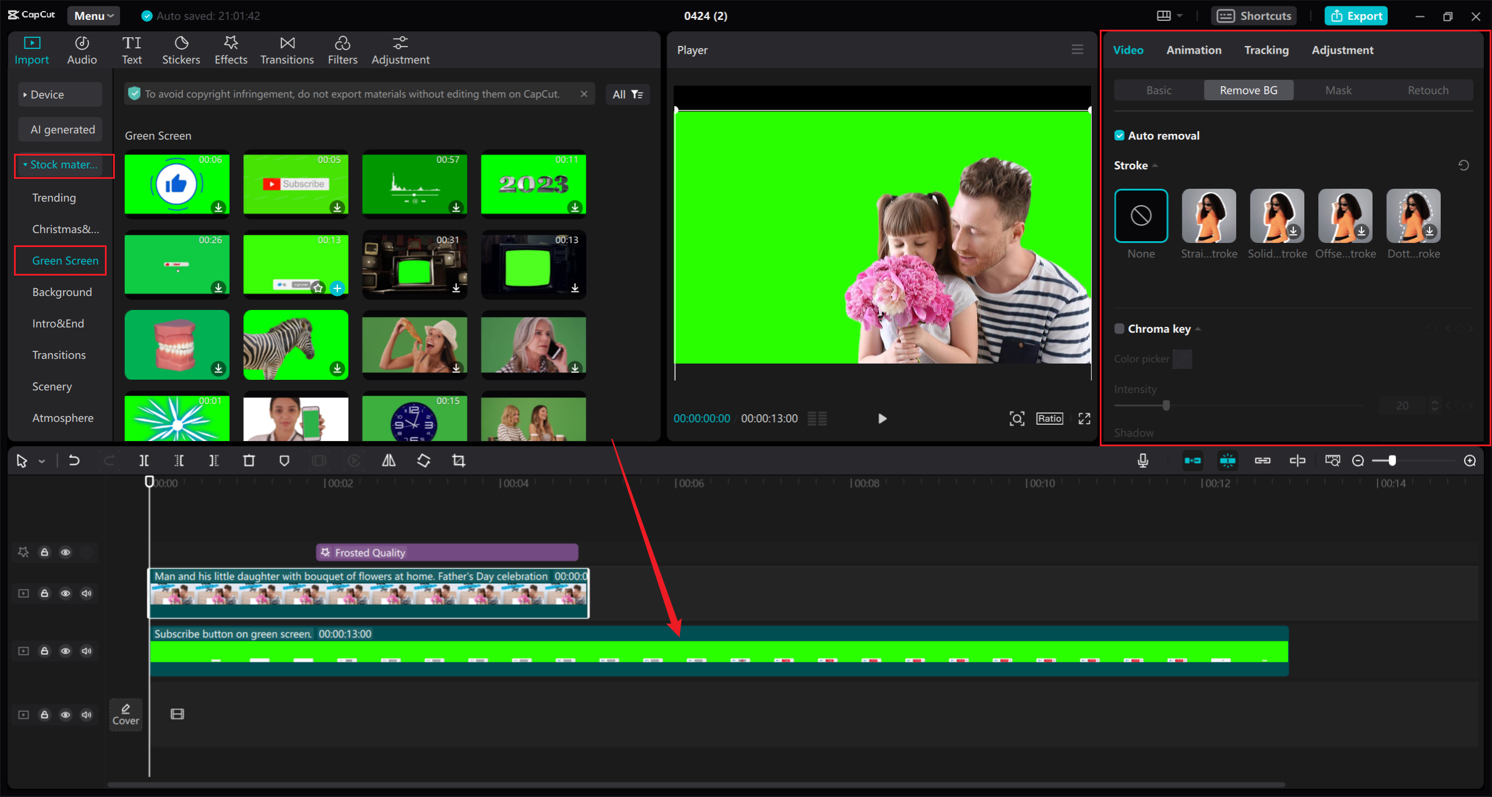Switch to the Tracking tab
The width and height of the screenshot is (1492, 797).
coord(1266,50)
